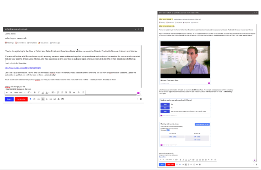
Task: Click the blue lightning tracking icon in left window
Action: tap(30, 99)
